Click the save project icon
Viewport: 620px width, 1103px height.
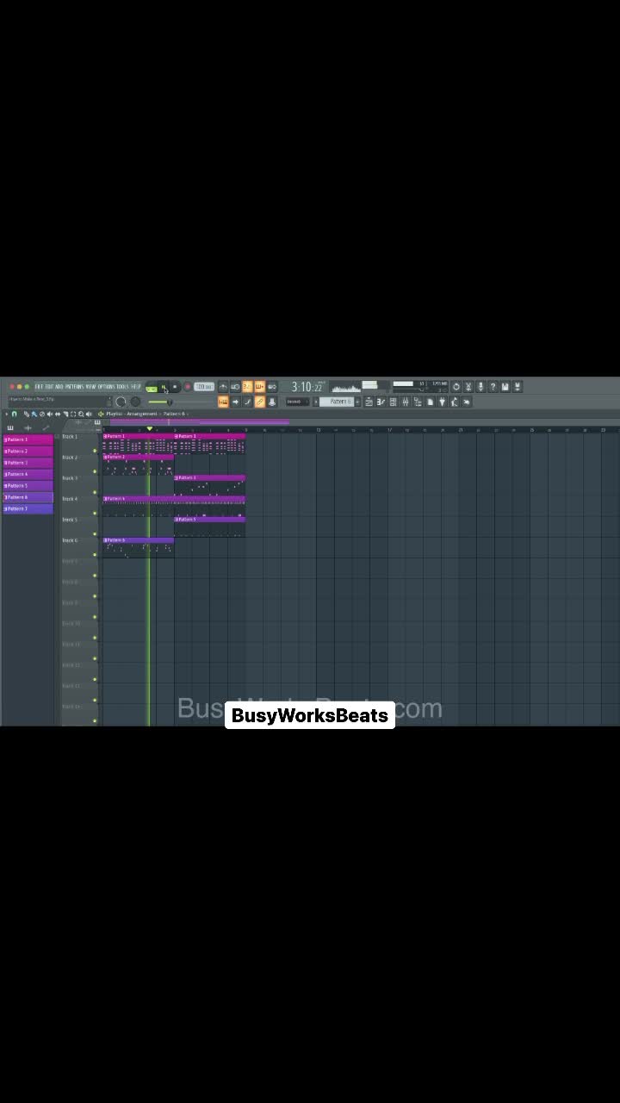click(505, 386)
